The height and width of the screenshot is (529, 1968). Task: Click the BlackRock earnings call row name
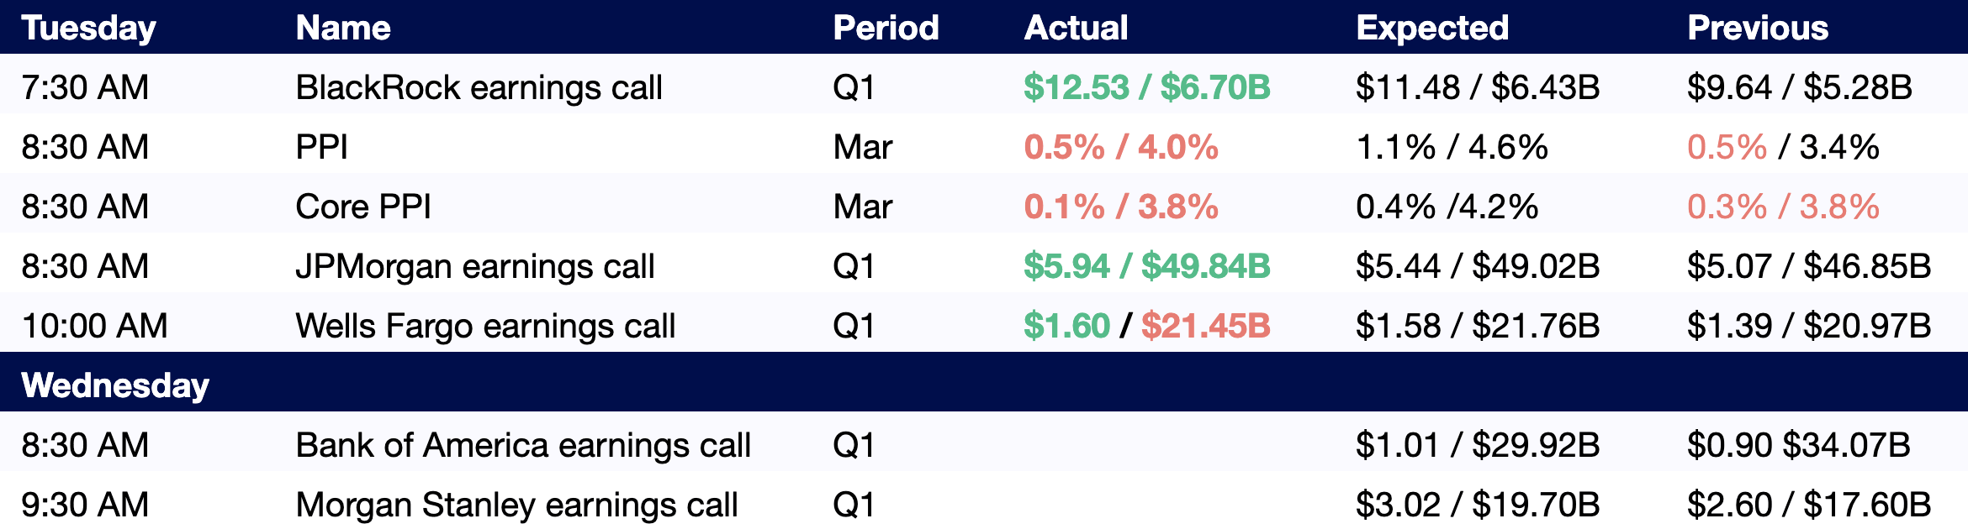[x=479, y=87]
